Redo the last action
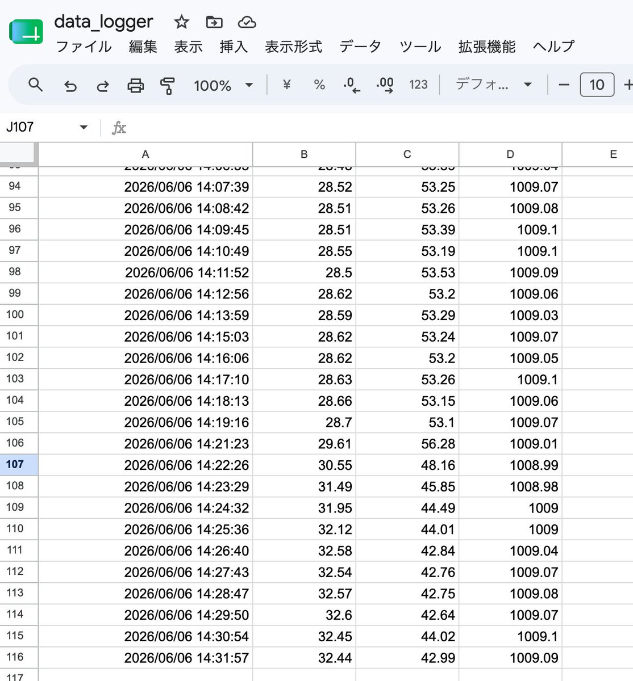 pyautogui.click(x=103, y=86)
